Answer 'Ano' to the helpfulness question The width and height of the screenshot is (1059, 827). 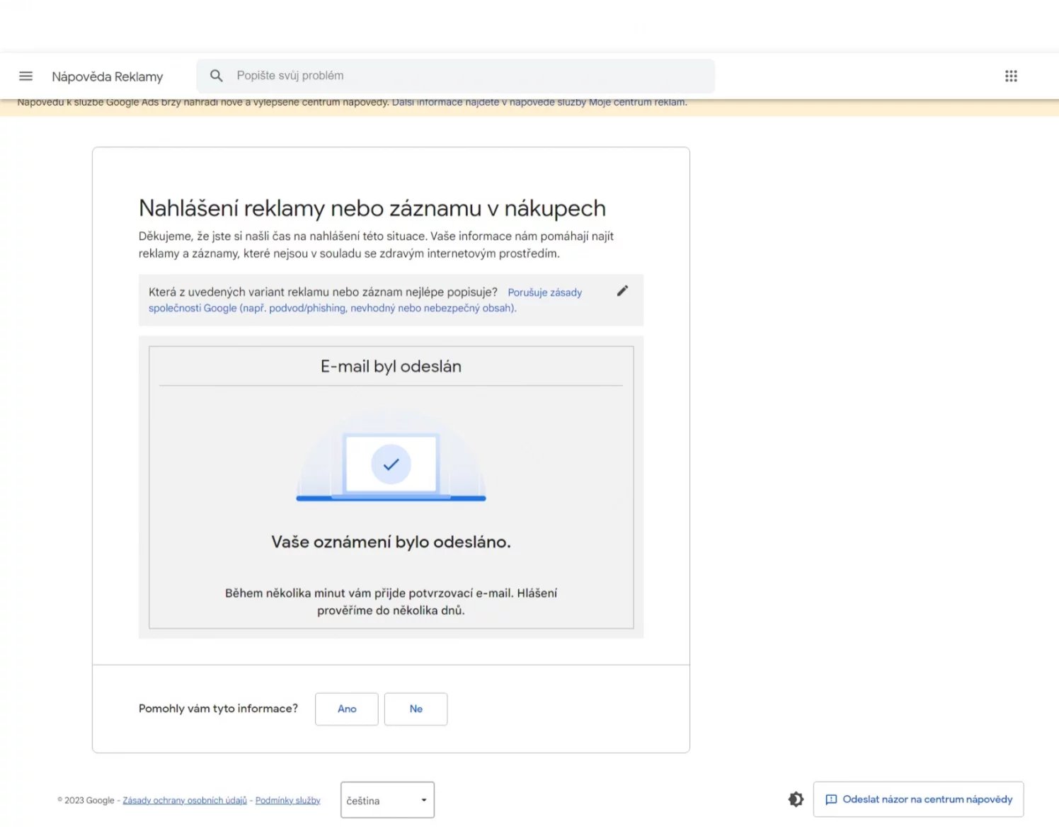pyautogui.click(x=347, y=709)
